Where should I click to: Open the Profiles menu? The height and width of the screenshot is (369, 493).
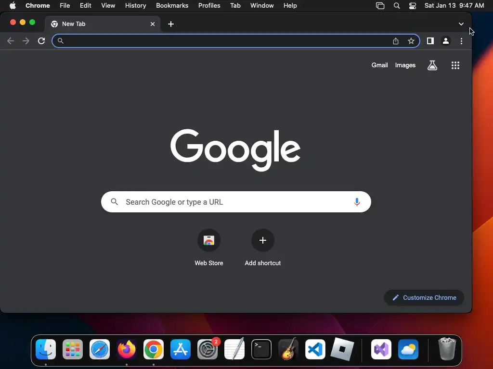tap(209, 5)
